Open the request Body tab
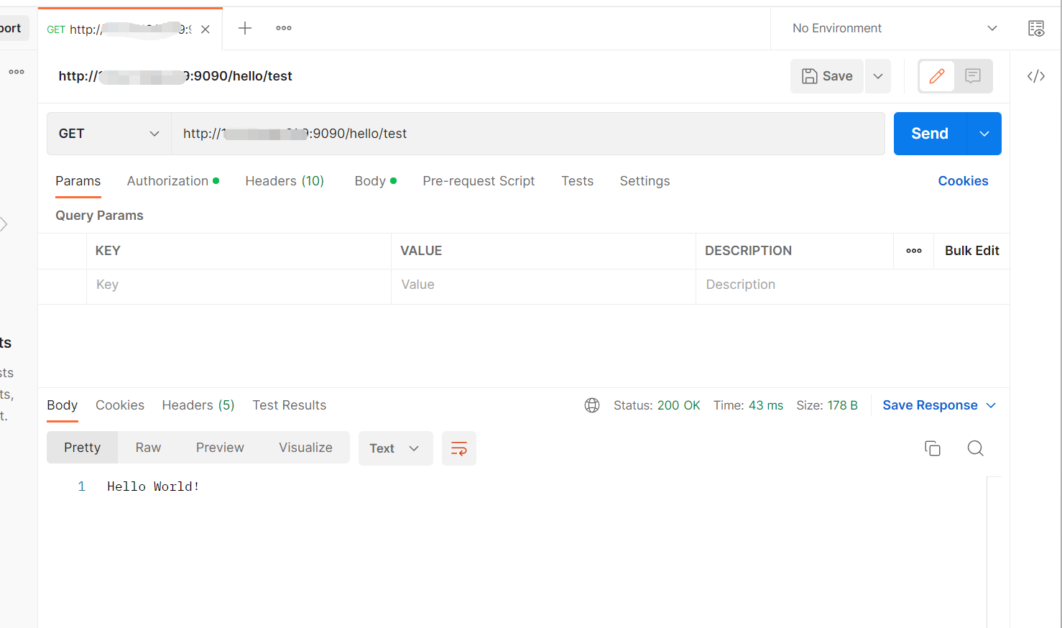This screenshot has height=628, width=1062. point(375,181)
